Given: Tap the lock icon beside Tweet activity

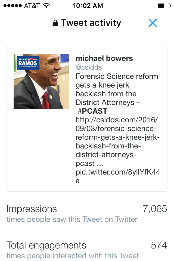Looking at the screenshot, I should [55, 23].
